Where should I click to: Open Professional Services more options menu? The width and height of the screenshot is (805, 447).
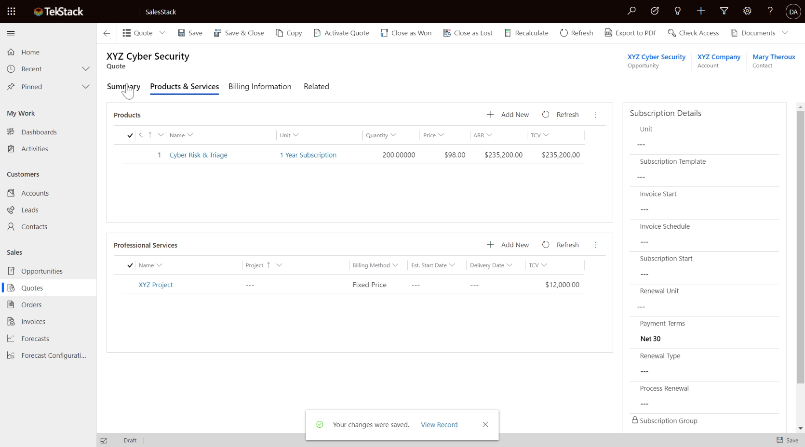[596, 245]
